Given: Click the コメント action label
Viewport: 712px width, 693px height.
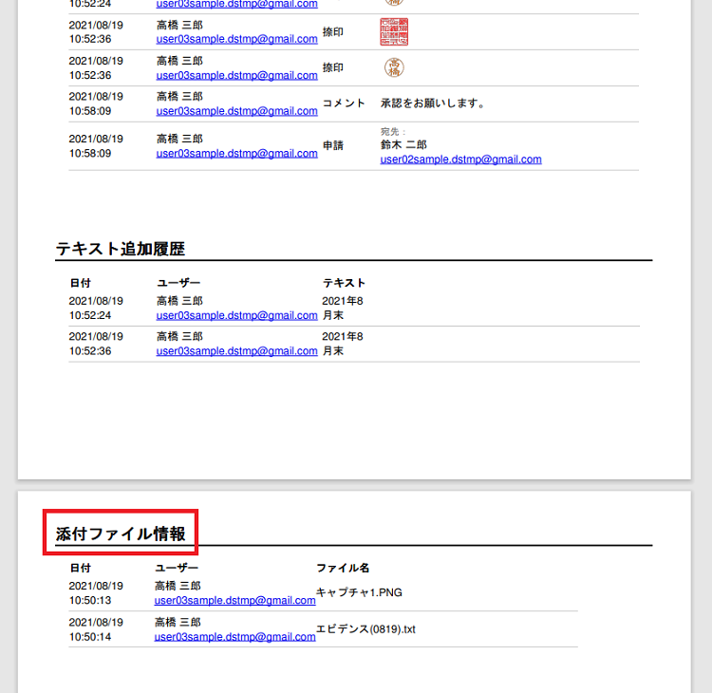Looking at the screenshot, I should click(x=344, y=103).
